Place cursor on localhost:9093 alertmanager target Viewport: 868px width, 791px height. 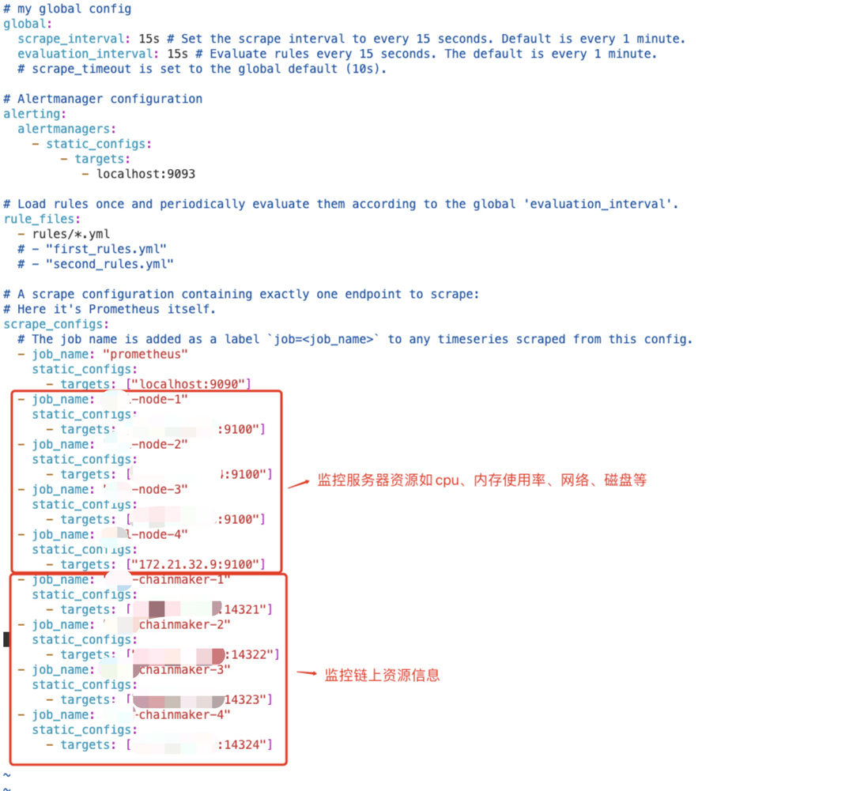click(145, 174)
